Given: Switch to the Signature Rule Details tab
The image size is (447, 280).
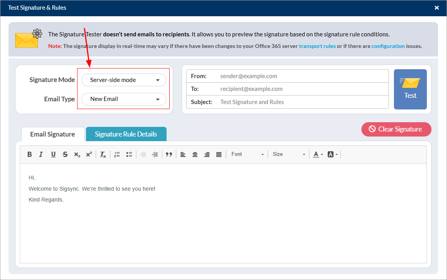Looking at the screenshot, I should tap(126, 134).
